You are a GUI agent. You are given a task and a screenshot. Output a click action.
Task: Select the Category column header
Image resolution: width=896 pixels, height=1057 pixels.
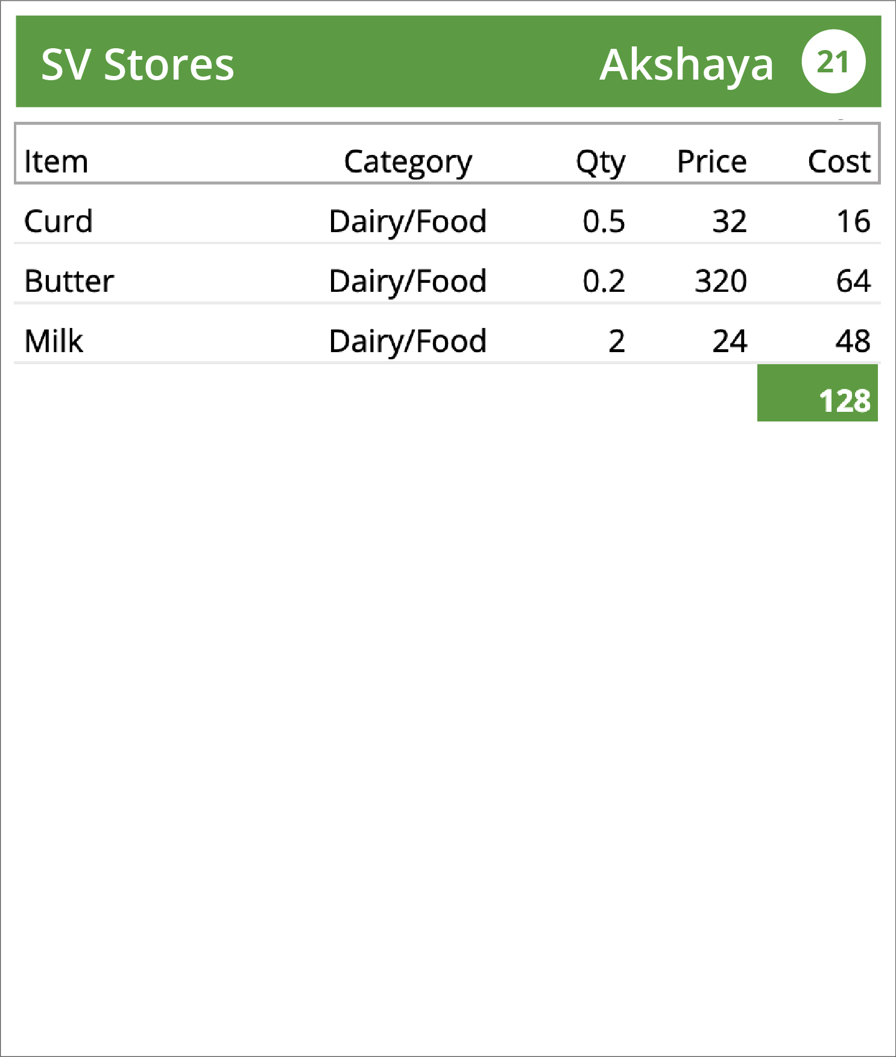[408, 162]
